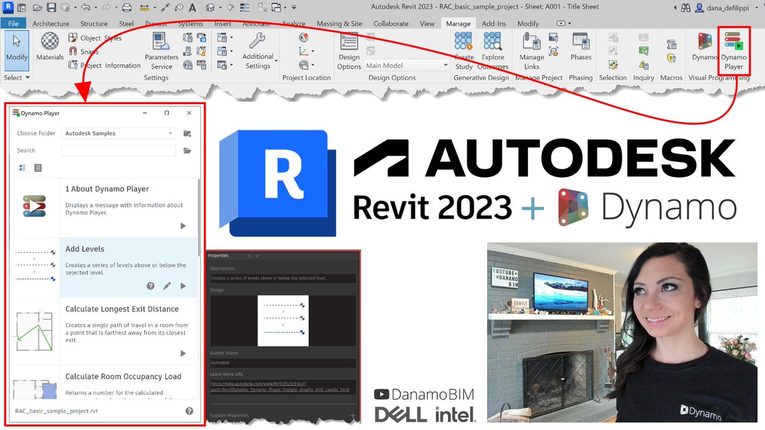Click in the Dynamo Player Search field
Screen dimensions: 765x430
[x=119, y=151]
